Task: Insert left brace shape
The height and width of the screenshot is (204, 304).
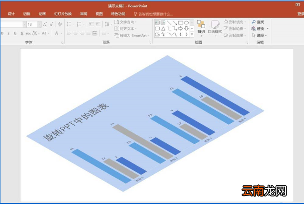Action: point(181,35)
